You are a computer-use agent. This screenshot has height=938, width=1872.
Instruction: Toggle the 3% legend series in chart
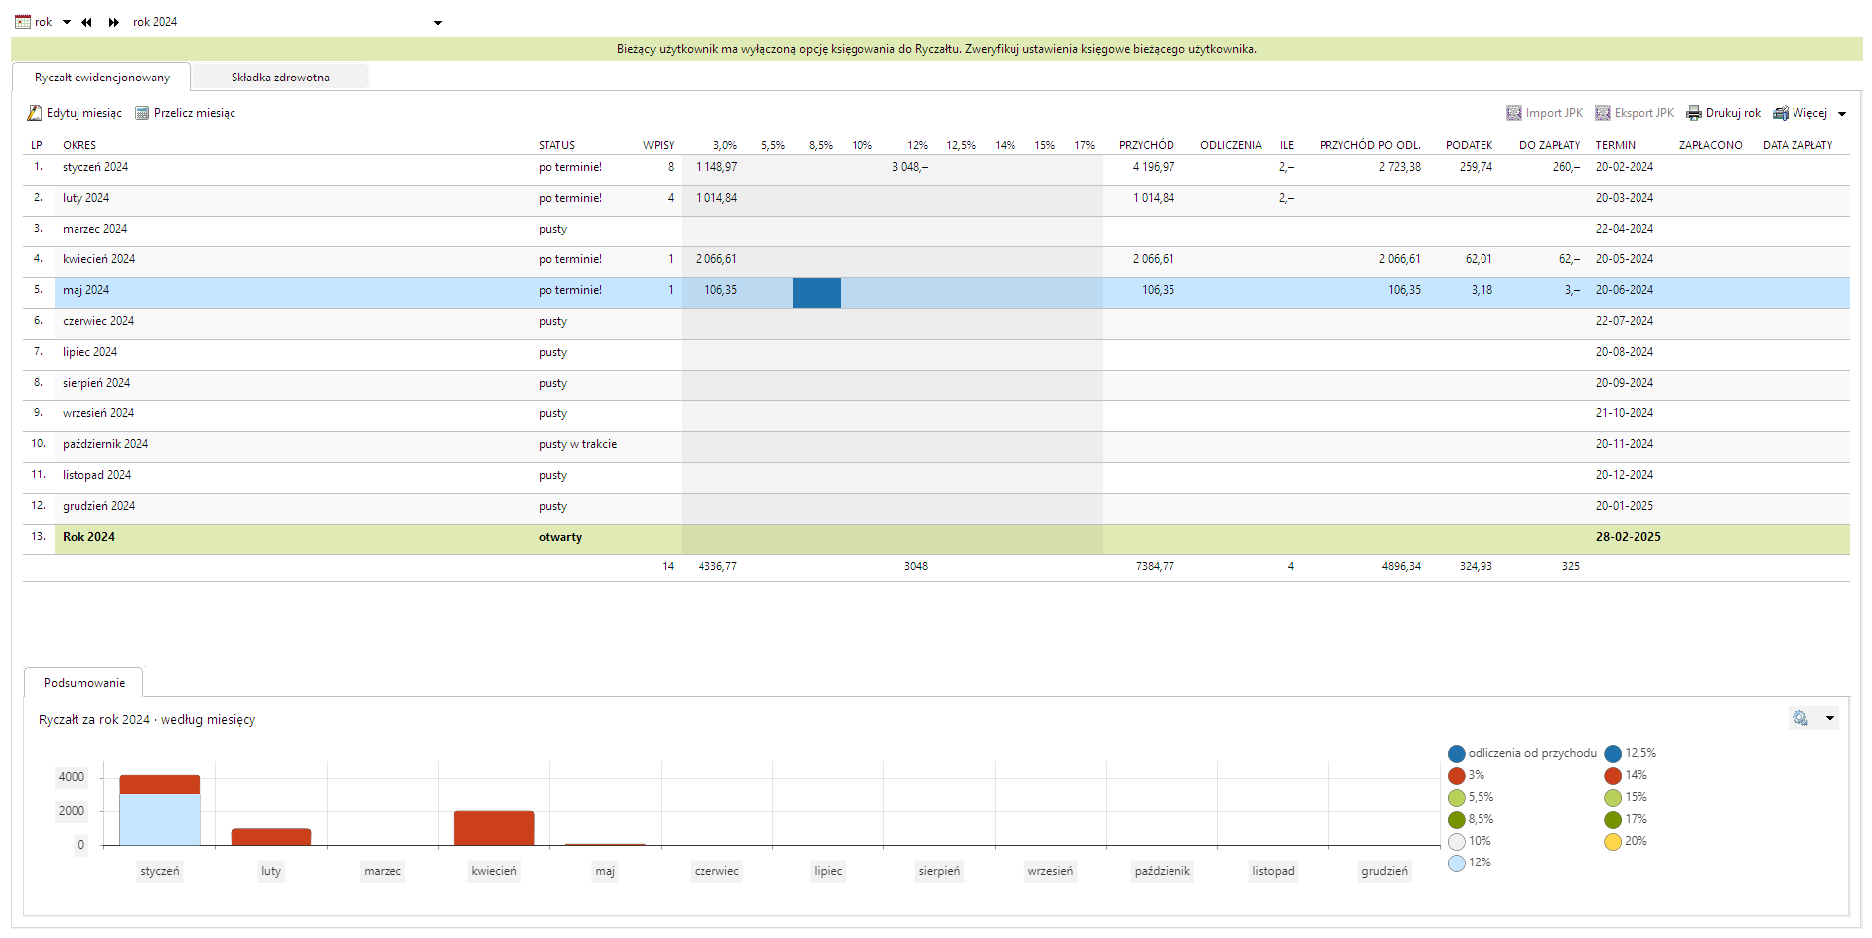(x=1457, y=776)
